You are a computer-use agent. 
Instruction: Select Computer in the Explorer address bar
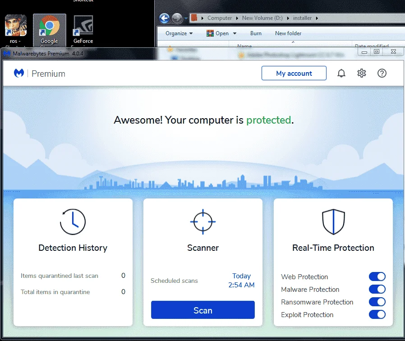pos(220,18)
